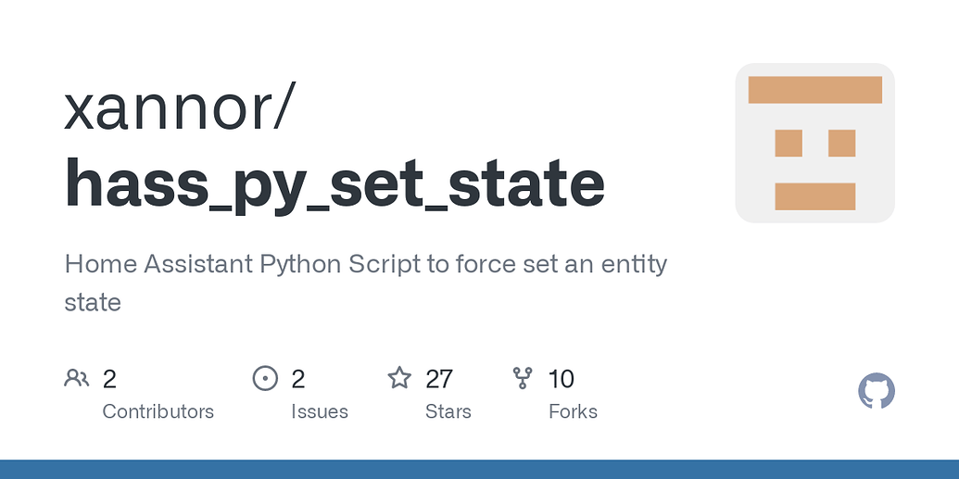
Task: Click the right square eye of identicon
Action: [841, 144]
